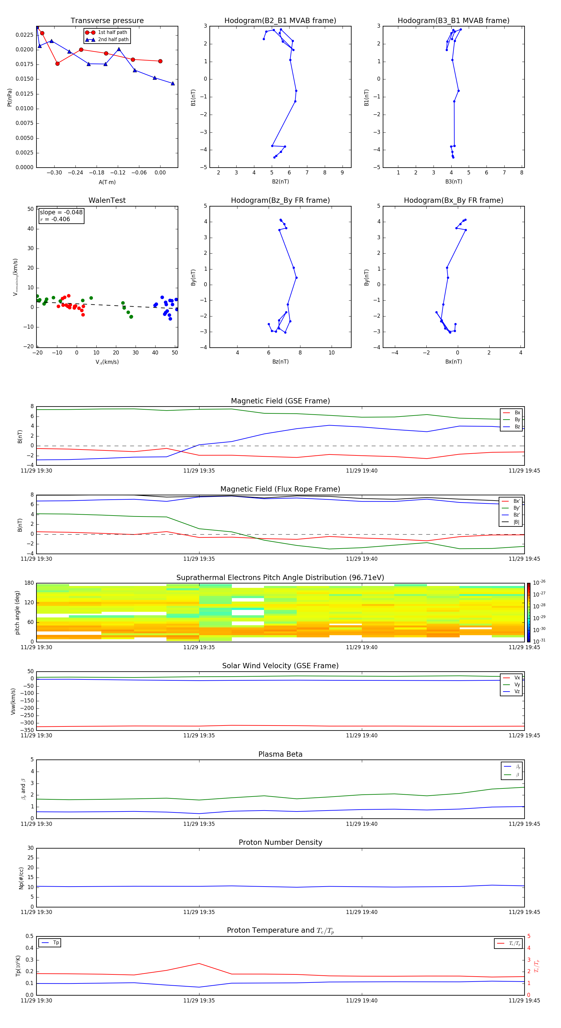This screenshot has height=1028, width=561.
Task: Click the 'Transverse pressure' plot title
Action: 107,20
